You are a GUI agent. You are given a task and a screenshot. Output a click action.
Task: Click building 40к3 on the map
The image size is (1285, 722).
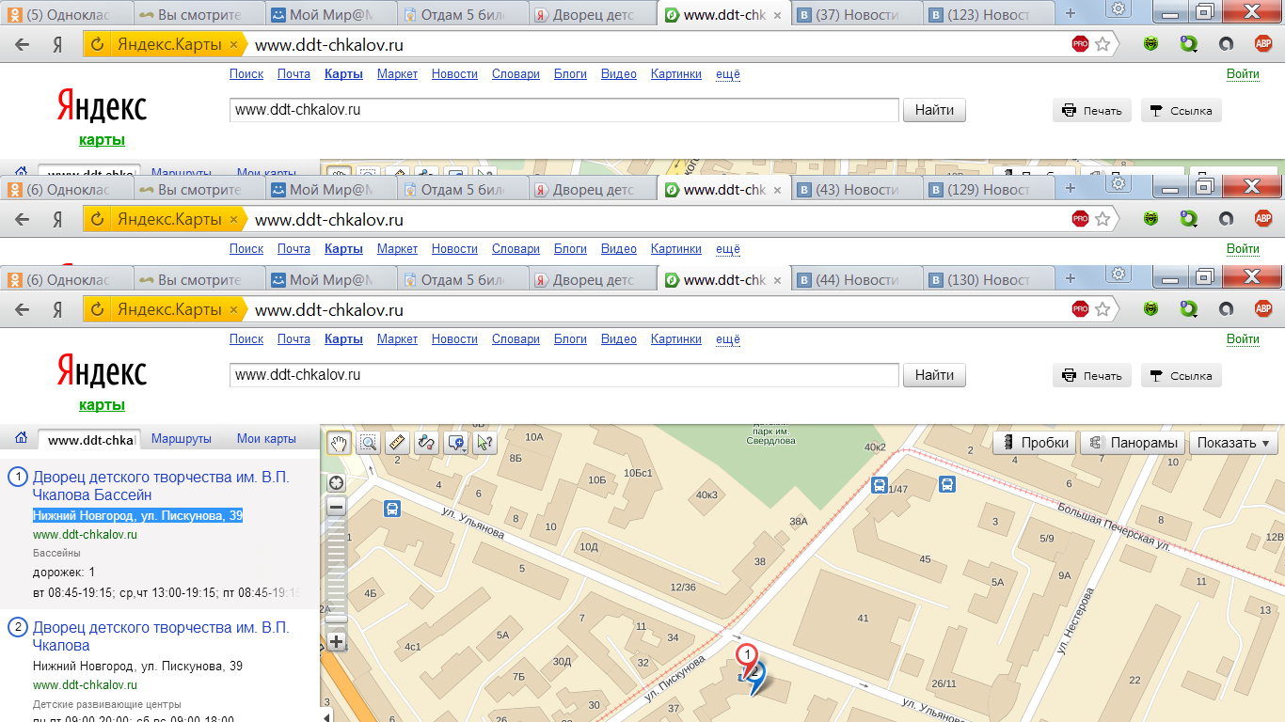(707, 494)
